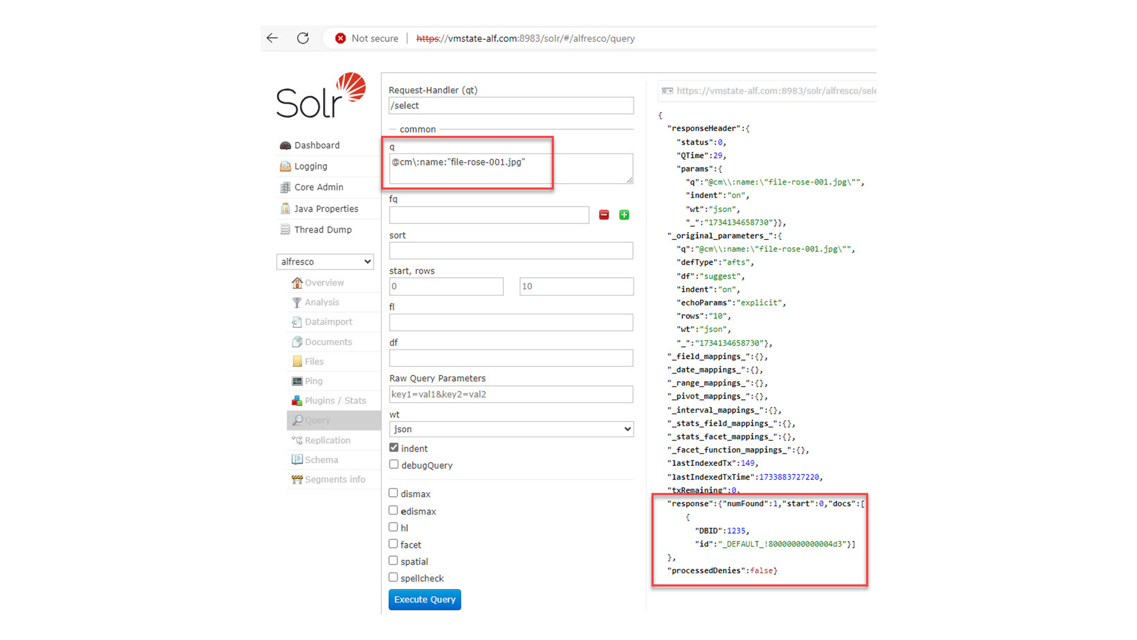Reload the page with refresh icon

pyautogui.click(x=303, y=38)
